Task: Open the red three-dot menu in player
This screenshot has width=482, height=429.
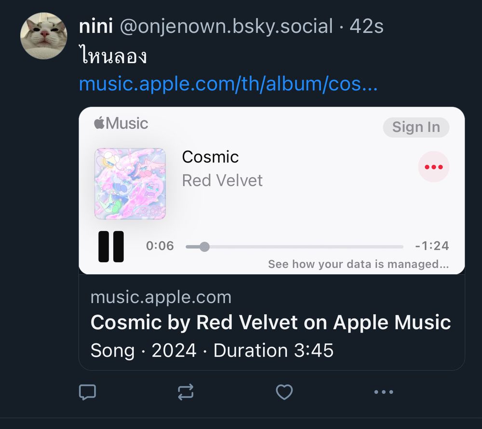Action: [x=433, y=167]
